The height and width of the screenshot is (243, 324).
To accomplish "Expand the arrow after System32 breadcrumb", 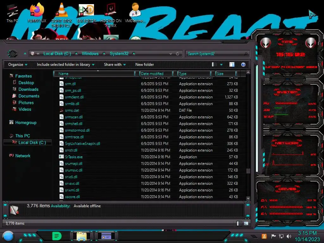I will 134,54.
